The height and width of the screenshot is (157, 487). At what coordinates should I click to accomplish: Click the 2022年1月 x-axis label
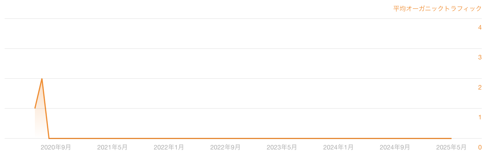[169, 147]
